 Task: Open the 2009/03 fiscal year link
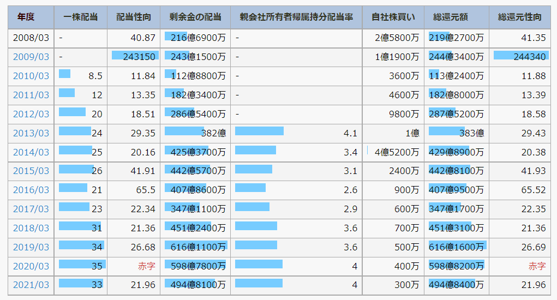(x=31, y=57)
